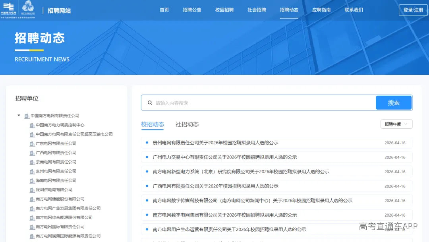The image size is (429, 242).
Task: Switch to the 社招动态 tab
Action: [x=187, y=124]
